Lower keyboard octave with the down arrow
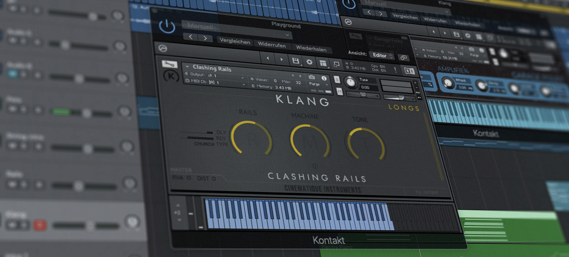 (179, 220)
